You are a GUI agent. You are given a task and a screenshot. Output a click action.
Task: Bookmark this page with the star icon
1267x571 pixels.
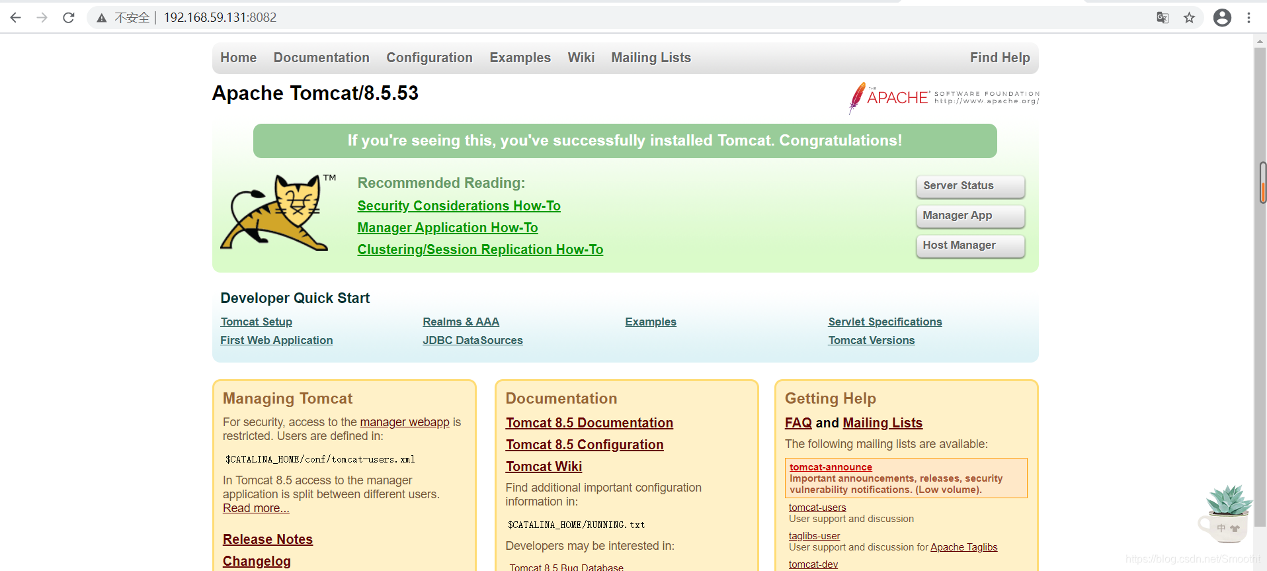1189,18
